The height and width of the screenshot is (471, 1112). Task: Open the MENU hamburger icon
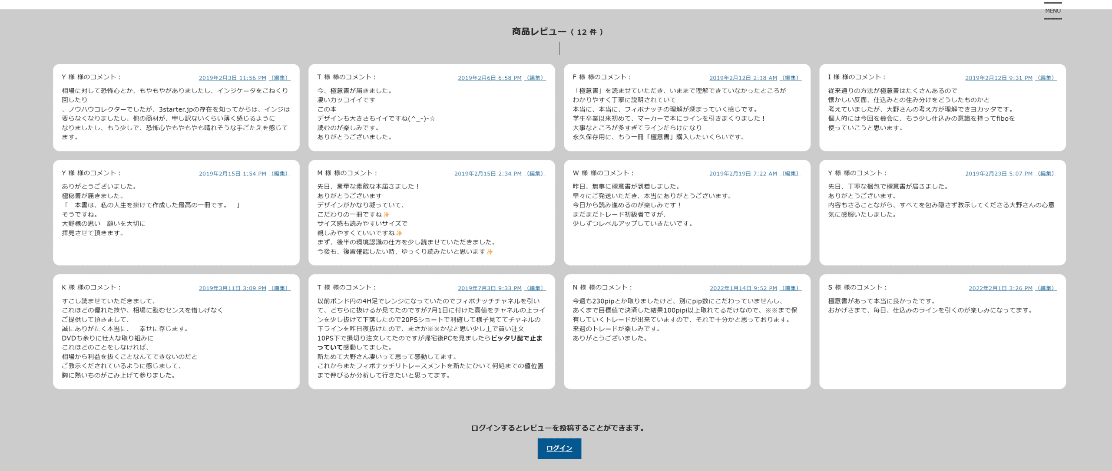(x=1052, y=11)
